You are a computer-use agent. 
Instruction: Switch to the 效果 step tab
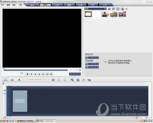(57, 5)
